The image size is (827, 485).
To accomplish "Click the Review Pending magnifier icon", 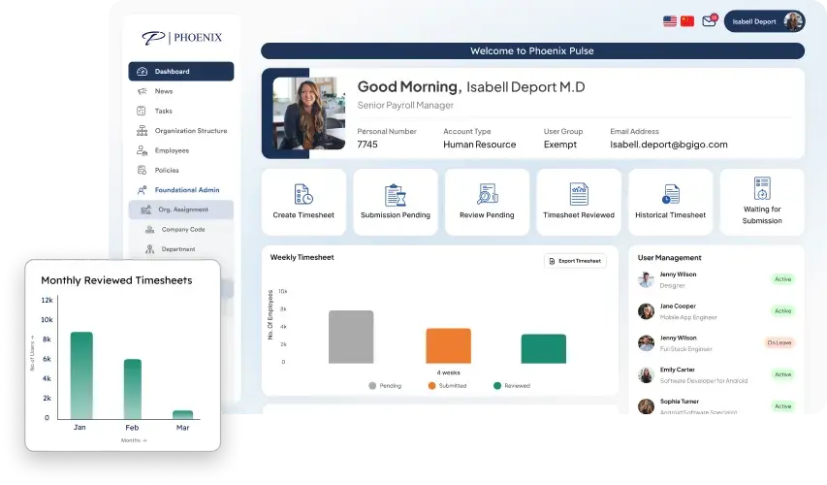I will 487,194.
